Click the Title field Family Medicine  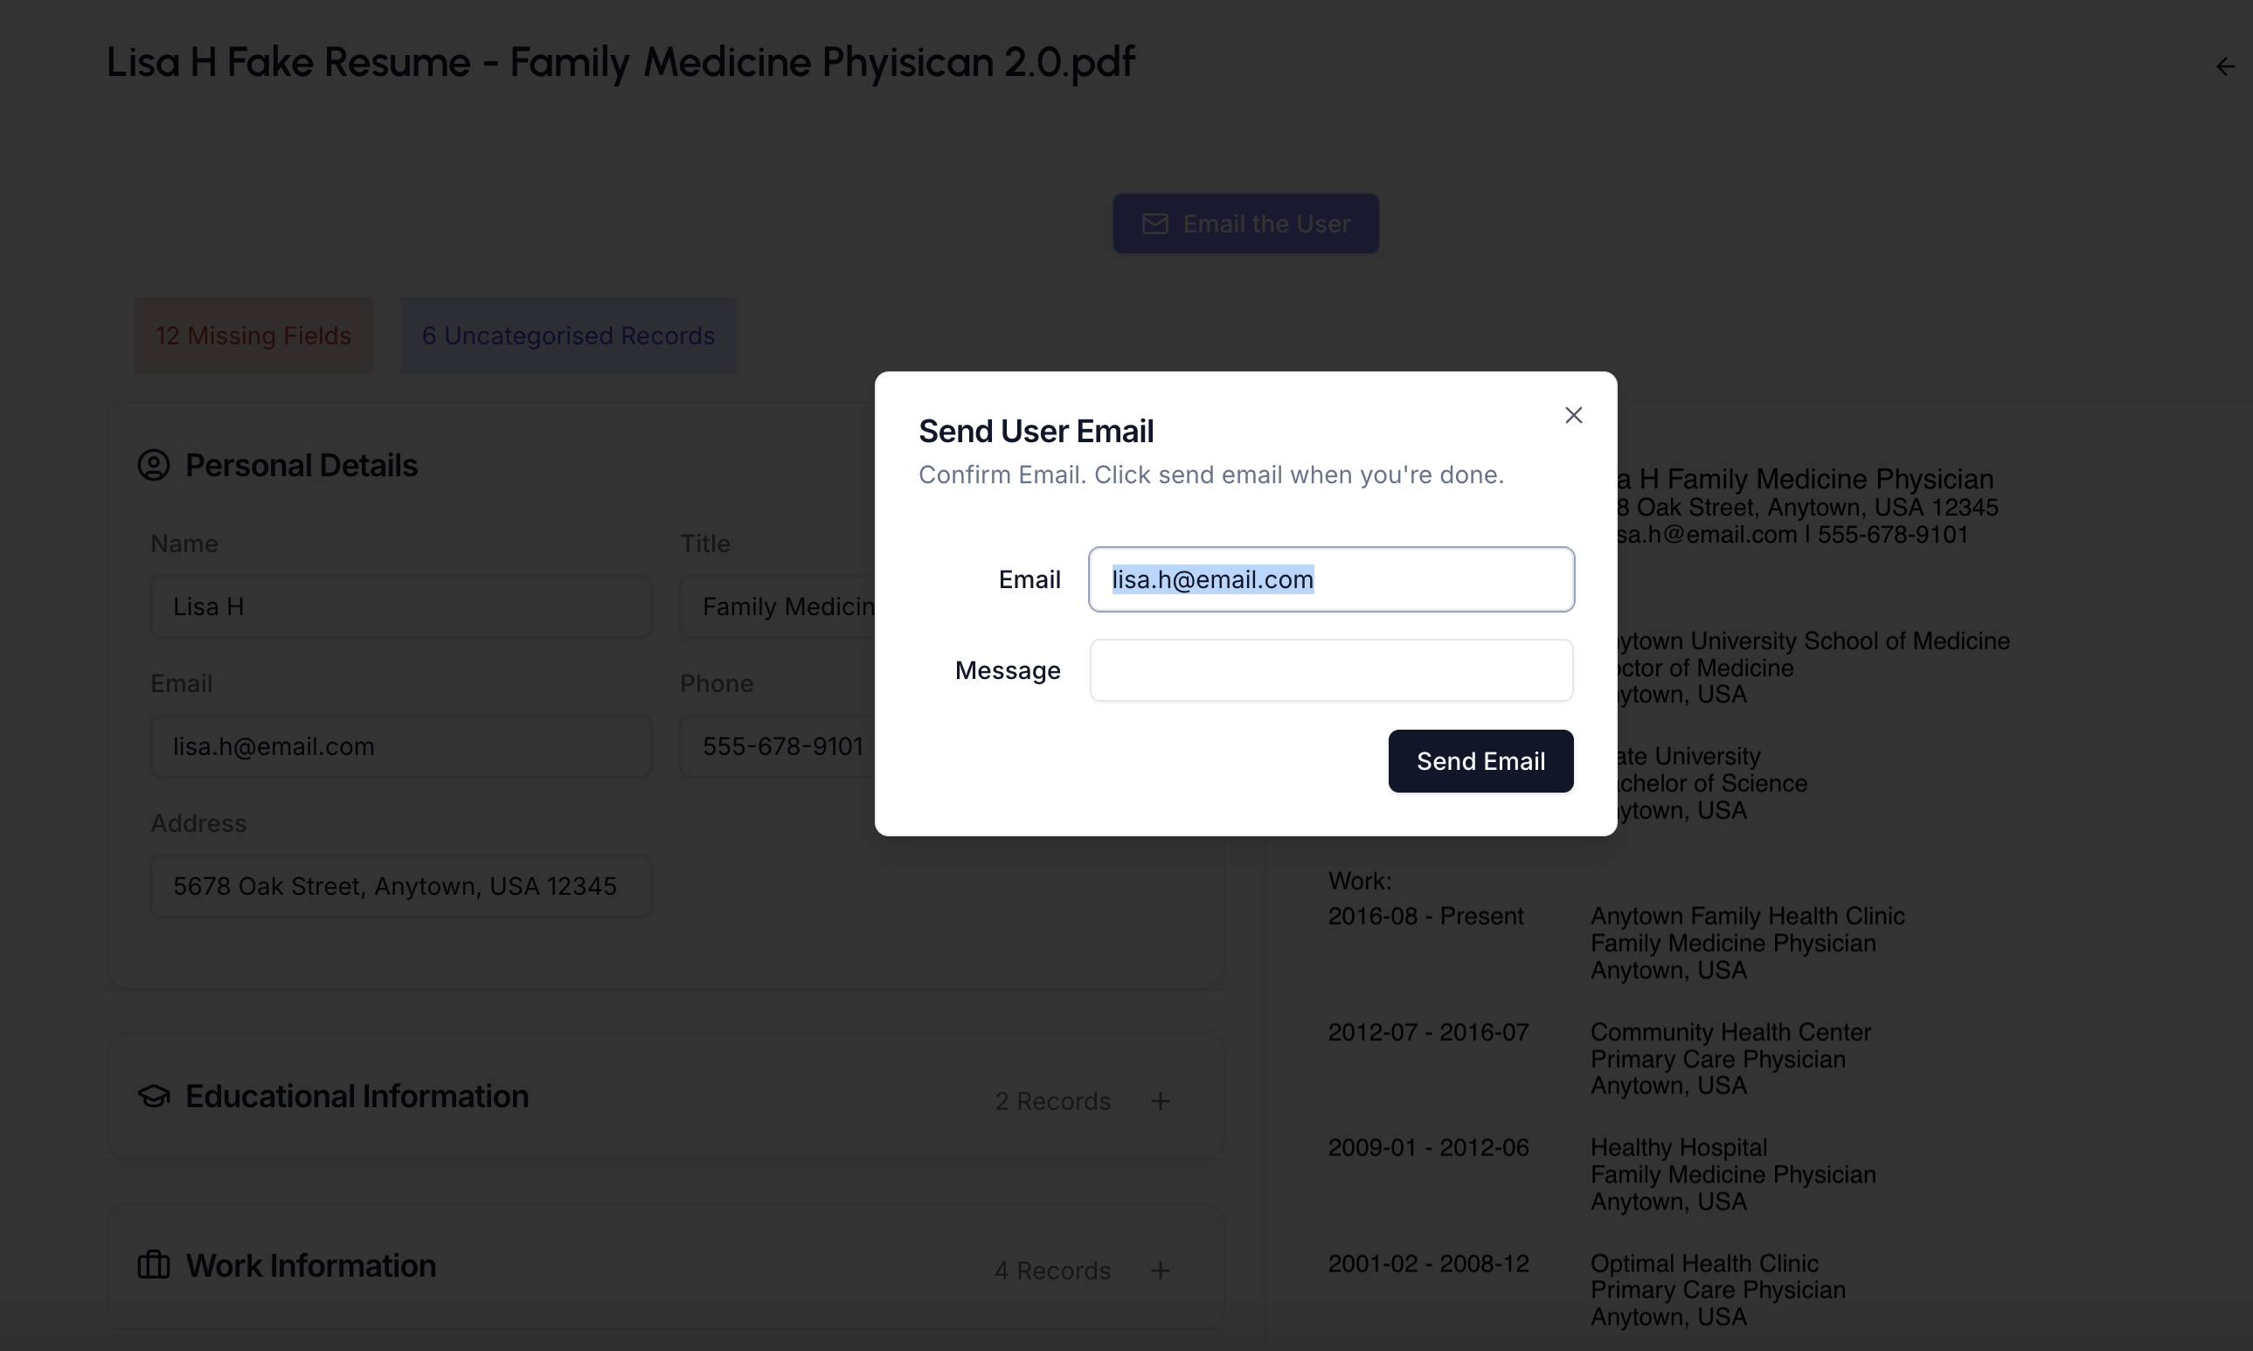(779, 606)
